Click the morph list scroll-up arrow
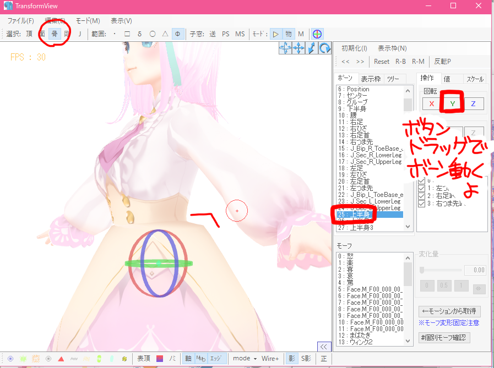Image resolution: width=494 pixels, height=368 pixels. click(408, 258)
